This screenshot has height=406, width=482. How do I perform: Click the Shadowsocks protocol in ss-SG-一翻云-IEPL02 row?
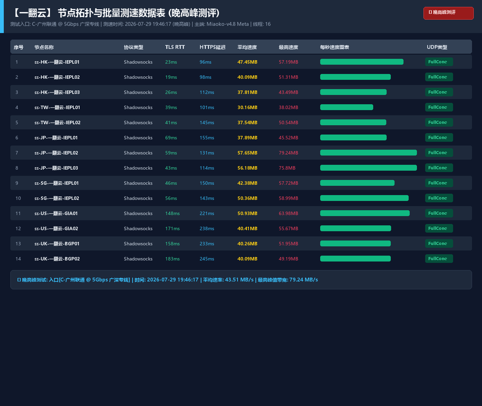pyautogui.click(x=138, y=198)
